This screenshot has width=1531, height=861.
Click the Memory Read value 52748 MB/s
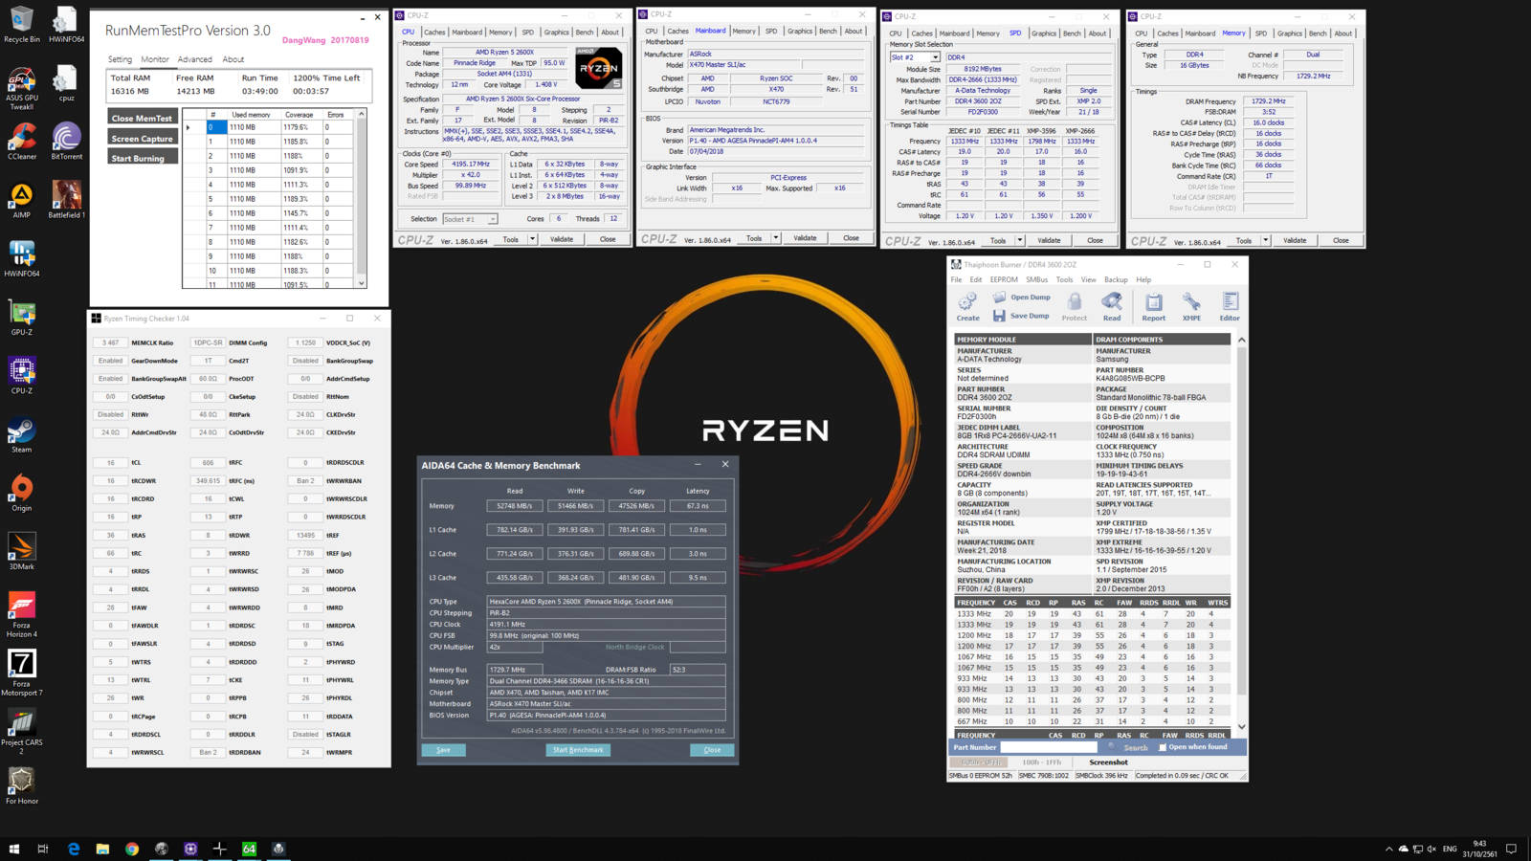515,506
